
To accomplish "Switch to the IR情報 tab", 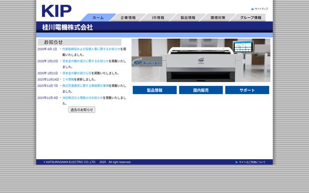I will pos(158,17).
